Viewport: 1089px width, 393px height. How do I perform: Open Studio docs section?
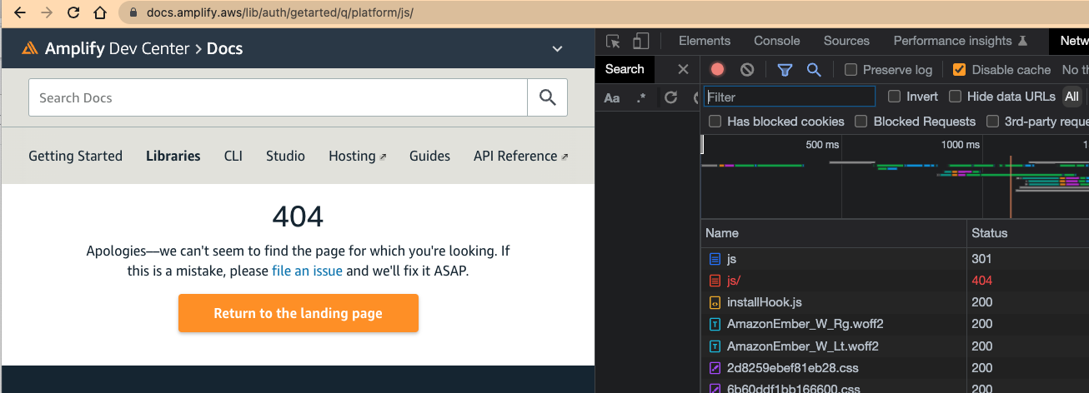[285, 156]
